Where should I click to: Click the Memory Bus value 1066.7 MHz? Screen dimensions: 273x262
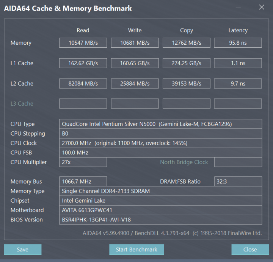pyautogui.click(x=83, y=181)
